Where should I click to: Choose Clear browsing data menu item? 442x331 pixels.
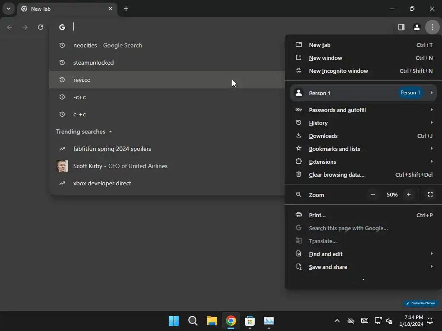[363, 175]
